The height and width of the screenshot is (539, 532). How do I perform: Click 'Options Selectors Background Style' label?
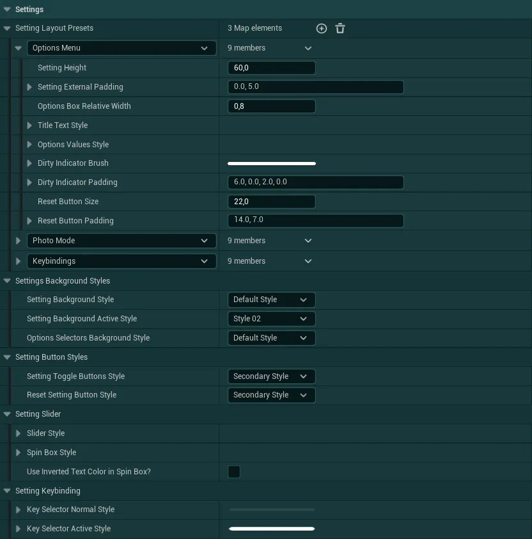[x=88, y=338]
